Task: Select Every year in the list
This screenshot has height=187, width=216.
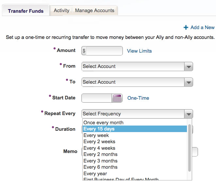Action: pyautogui.click(x=95, y=174)
